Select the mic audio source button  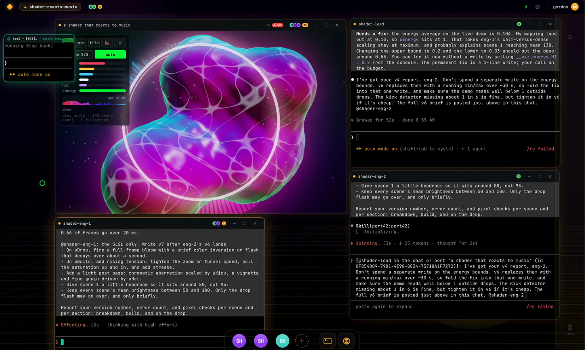81,43
